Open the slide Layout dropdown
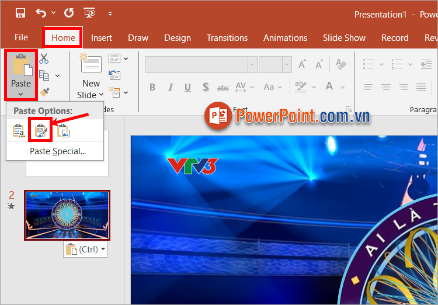The image size is (438, 305). (119, 58)
